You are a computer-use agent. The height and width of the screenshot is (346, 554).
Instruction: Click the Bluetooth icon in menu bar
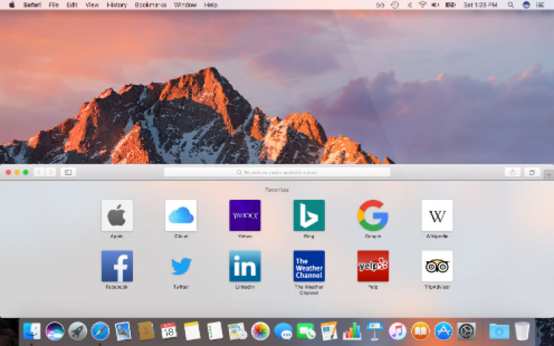409,5
